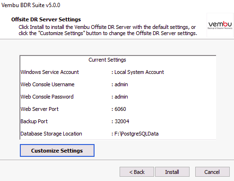
Task: Click the admin value beside Web Console Username
Action: click(121, 84)
